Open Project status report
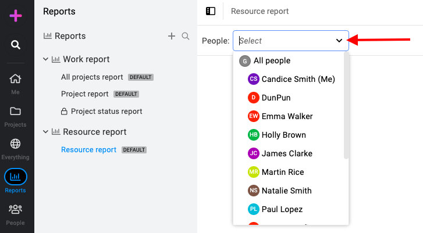 coord(106,111)
